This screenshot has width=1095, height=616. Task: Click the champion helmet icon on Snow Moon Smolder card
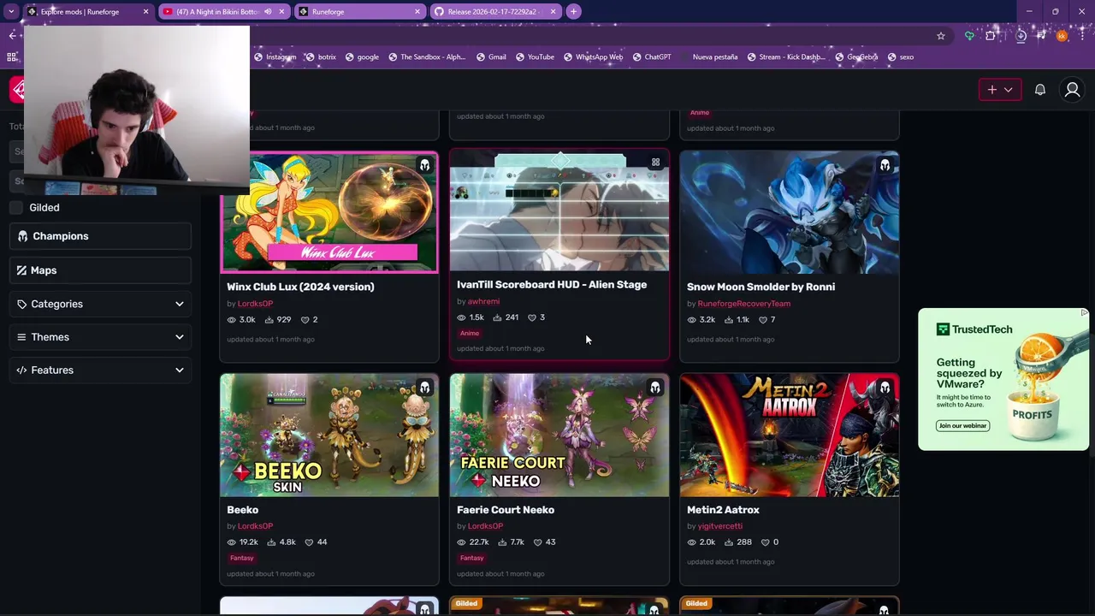pos(885,165)
